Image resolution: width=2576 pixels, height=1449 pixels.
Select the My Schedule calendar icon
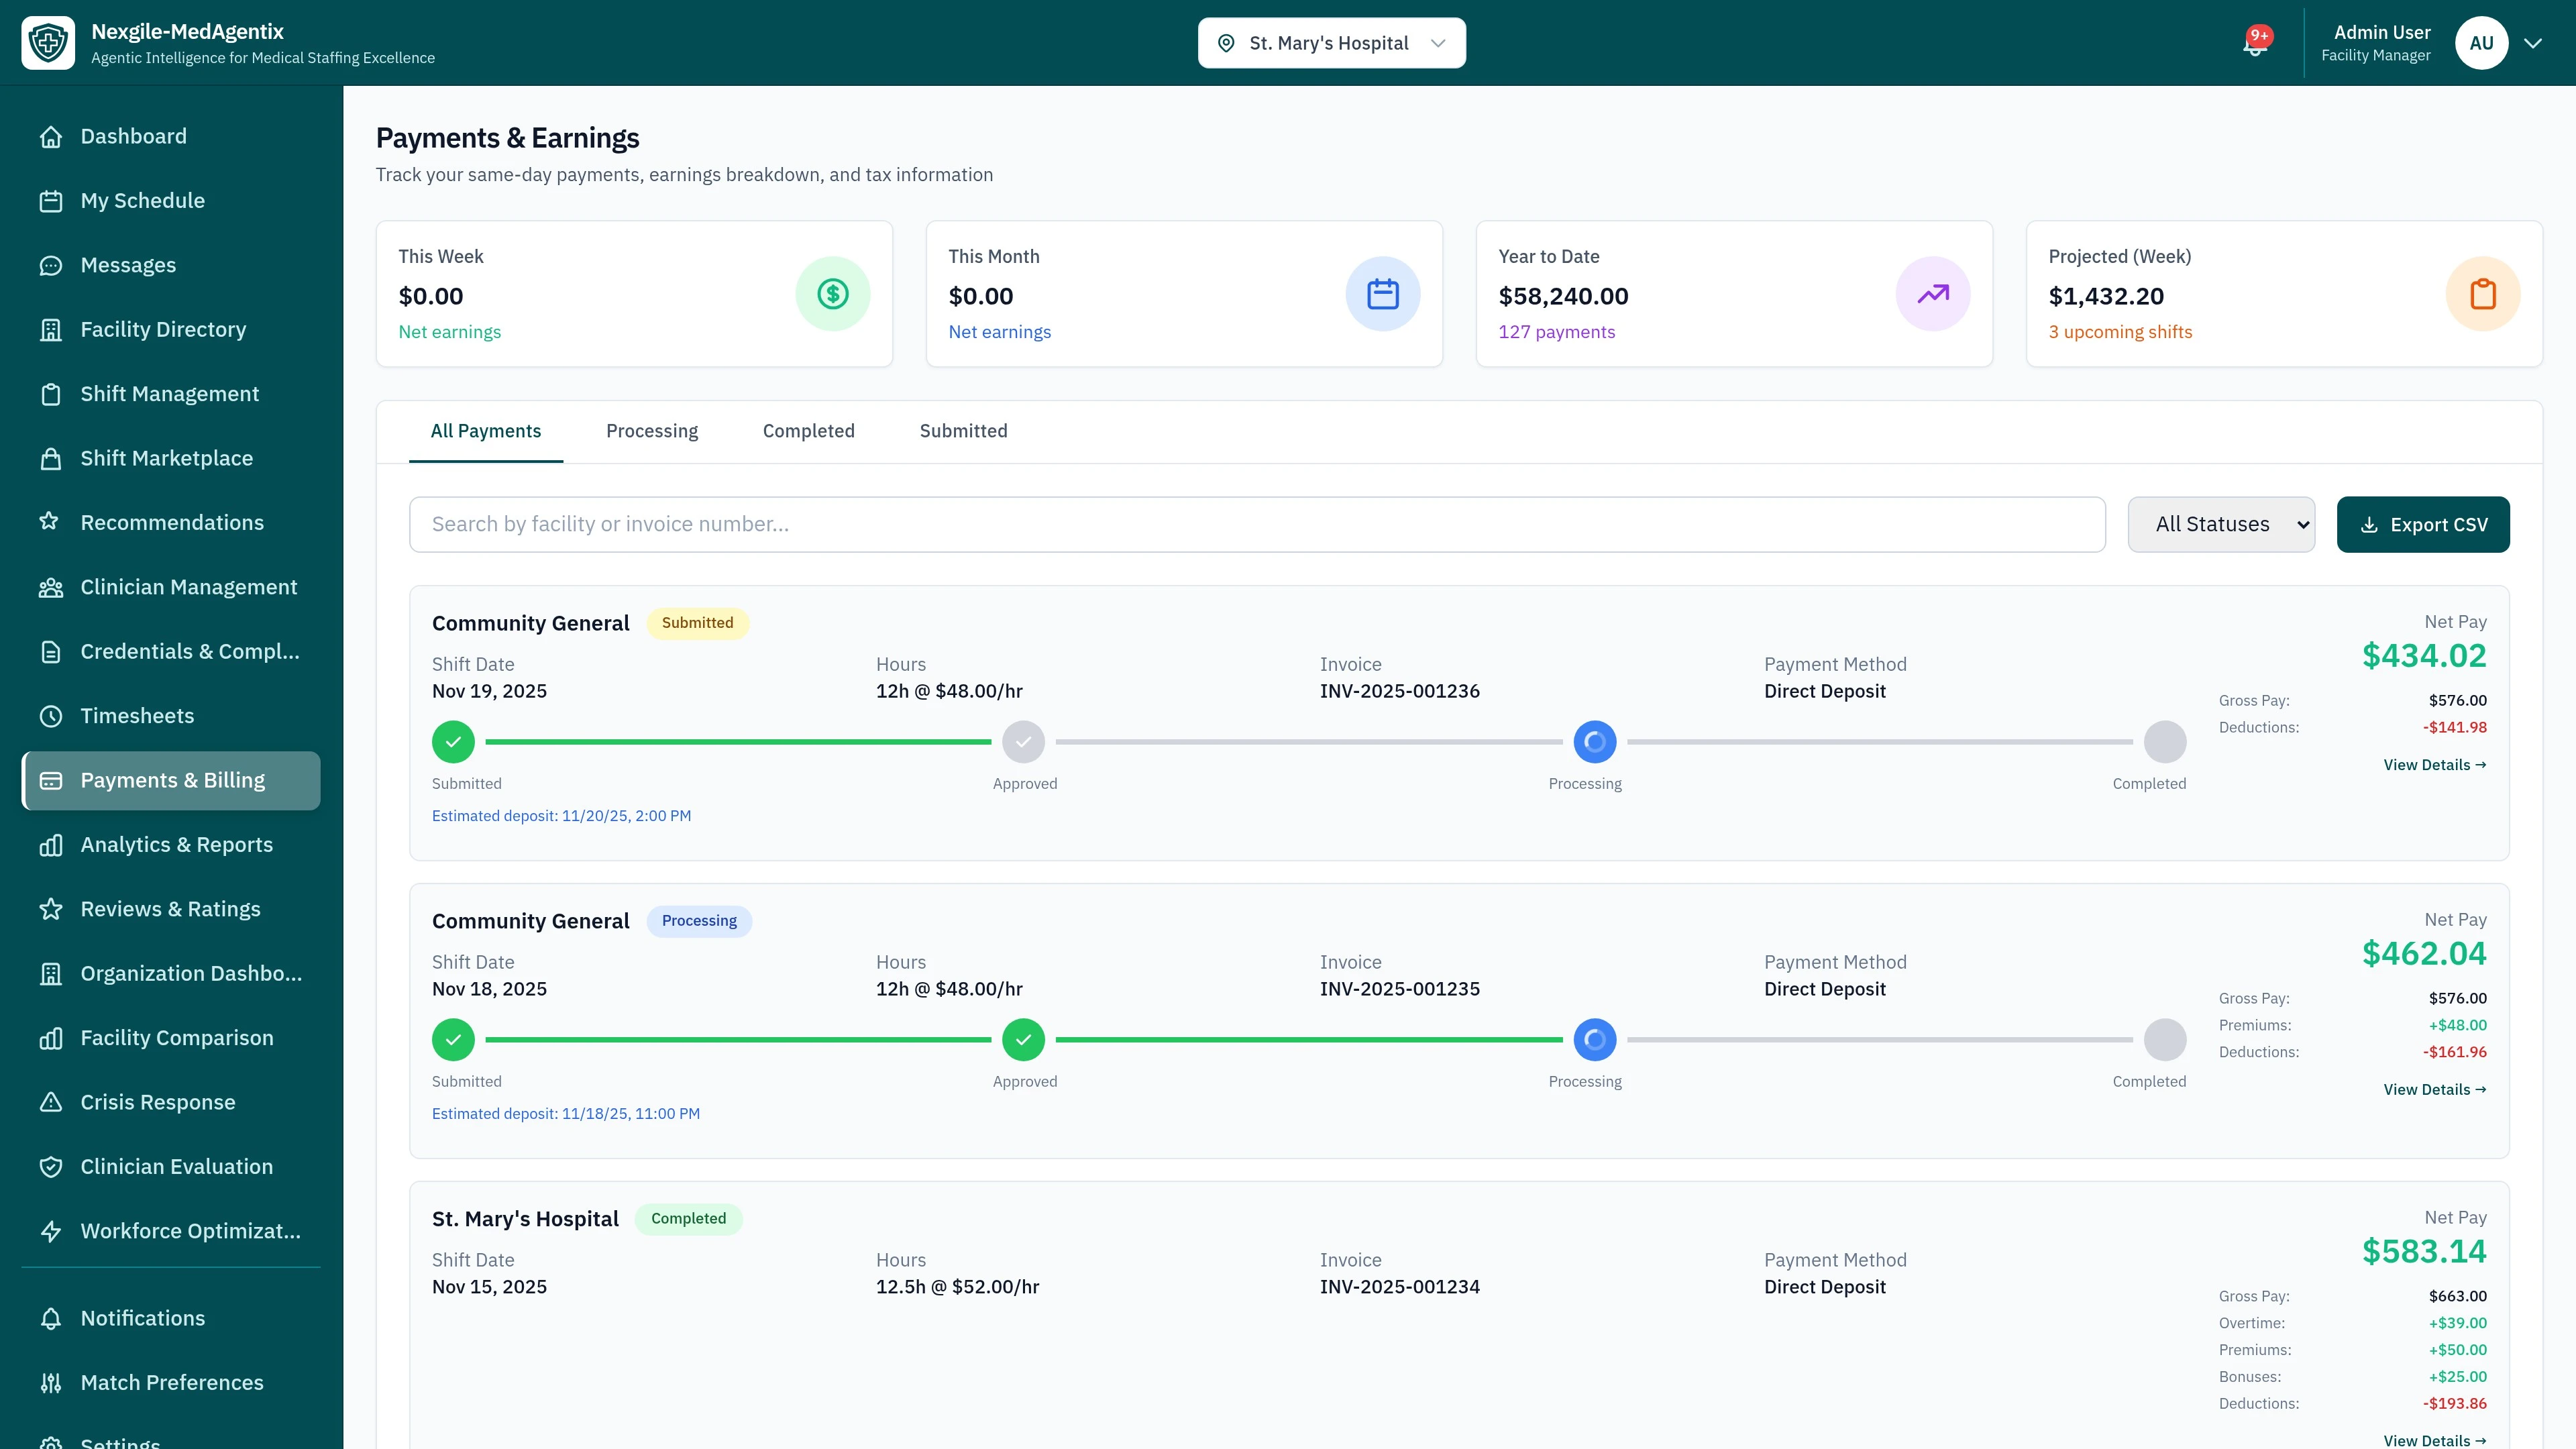[52, 200]
